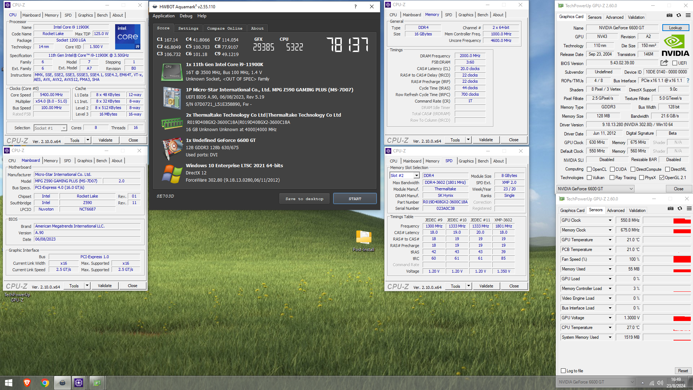The image size is (693, 390).
Task: Launch Google Chrome from taskbar
Action: (x=45, y=383)
